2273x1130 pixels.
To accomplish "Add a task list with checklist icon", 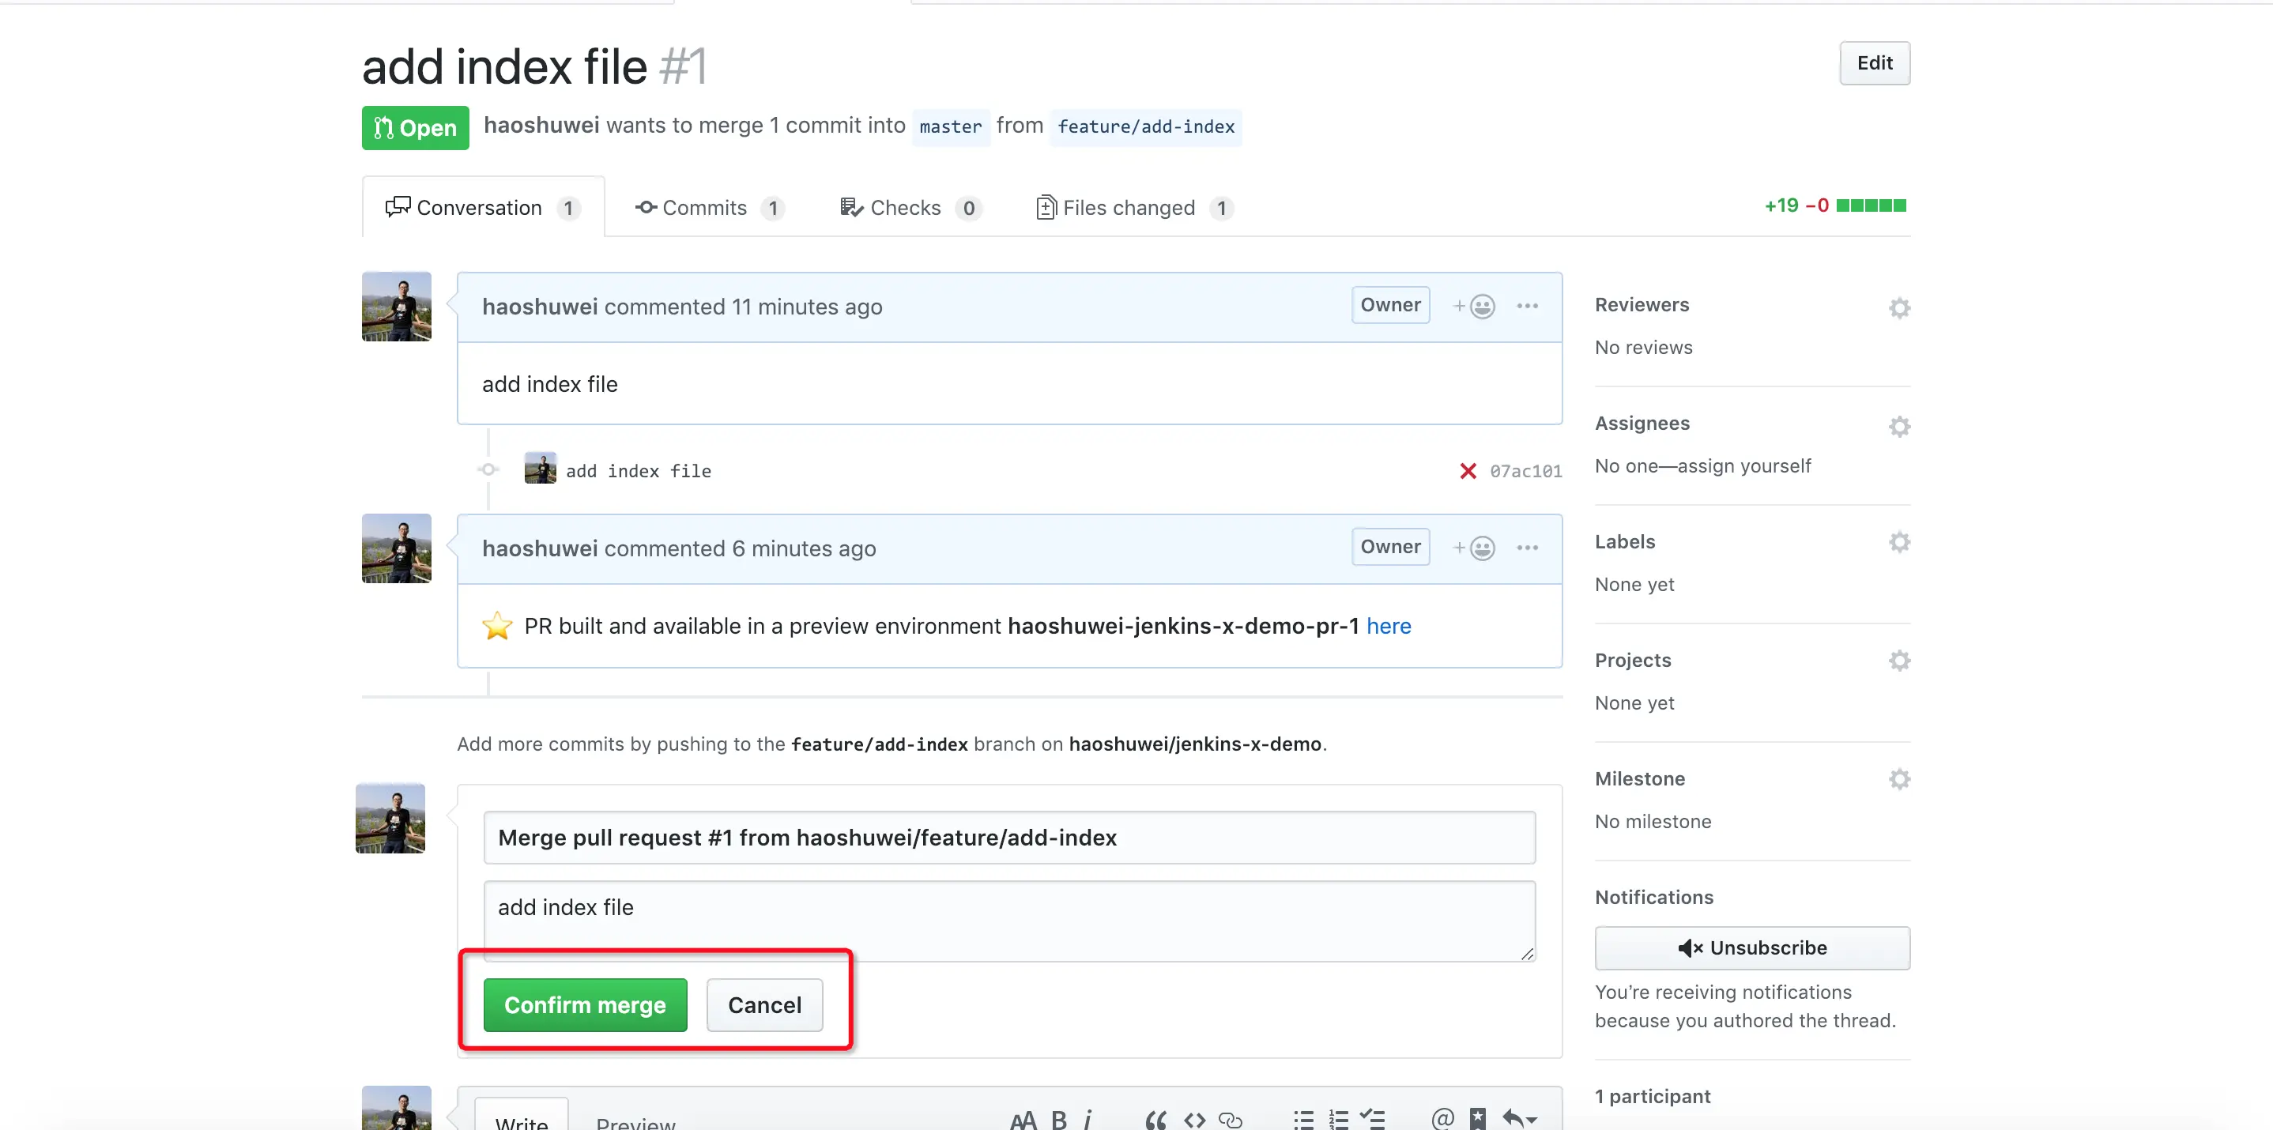I will pyautogui.click(x=1372, y=1120).
